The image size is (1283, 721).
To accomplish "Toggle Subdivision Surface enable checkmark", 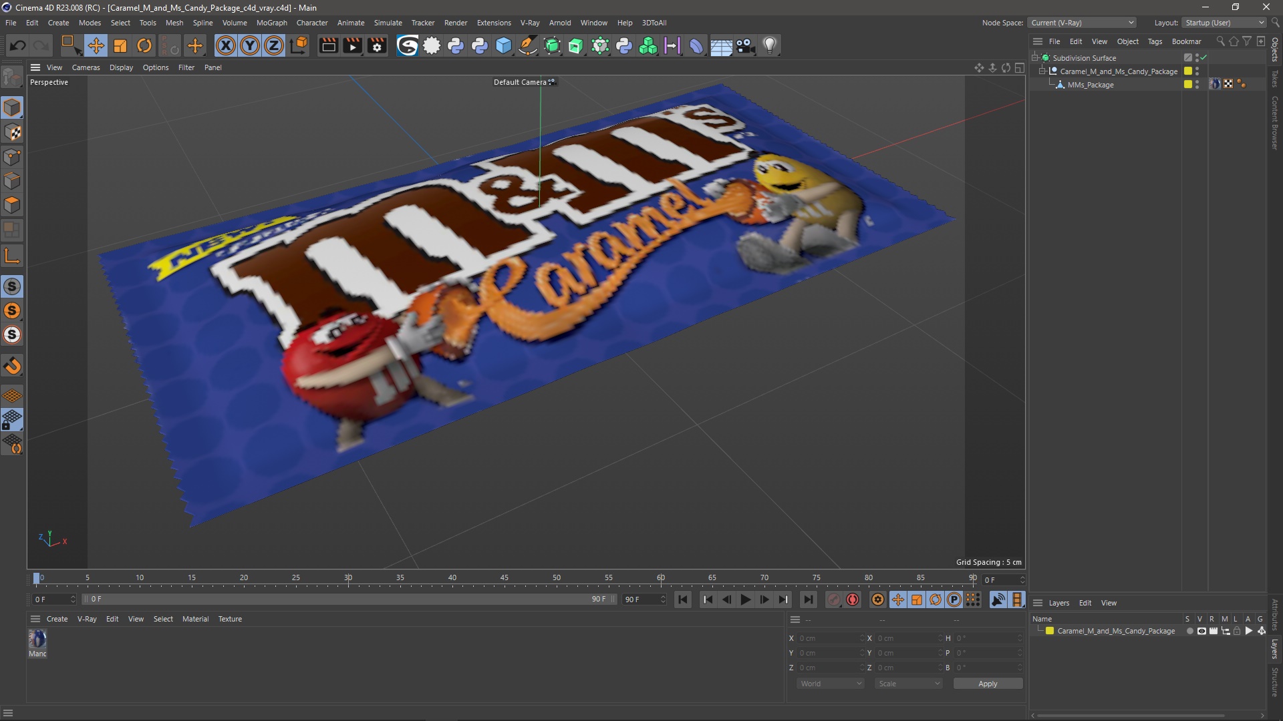I will 1203,57.
